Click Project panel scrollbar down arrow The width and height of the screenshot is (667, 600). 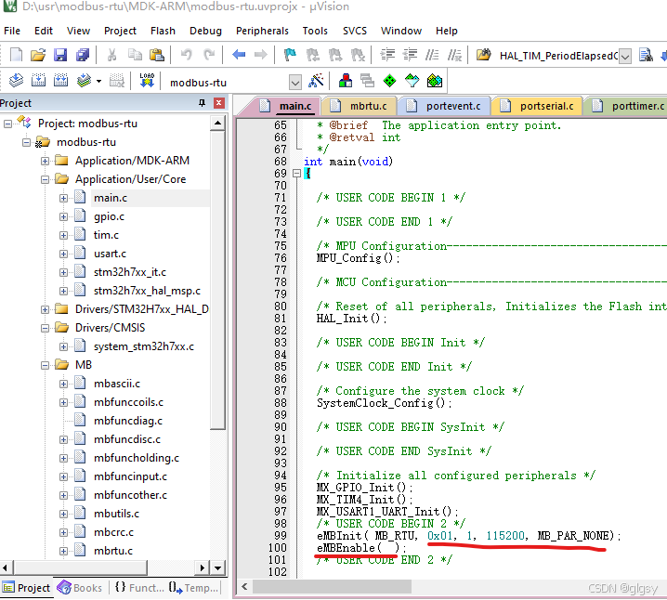tap(217, 567)
